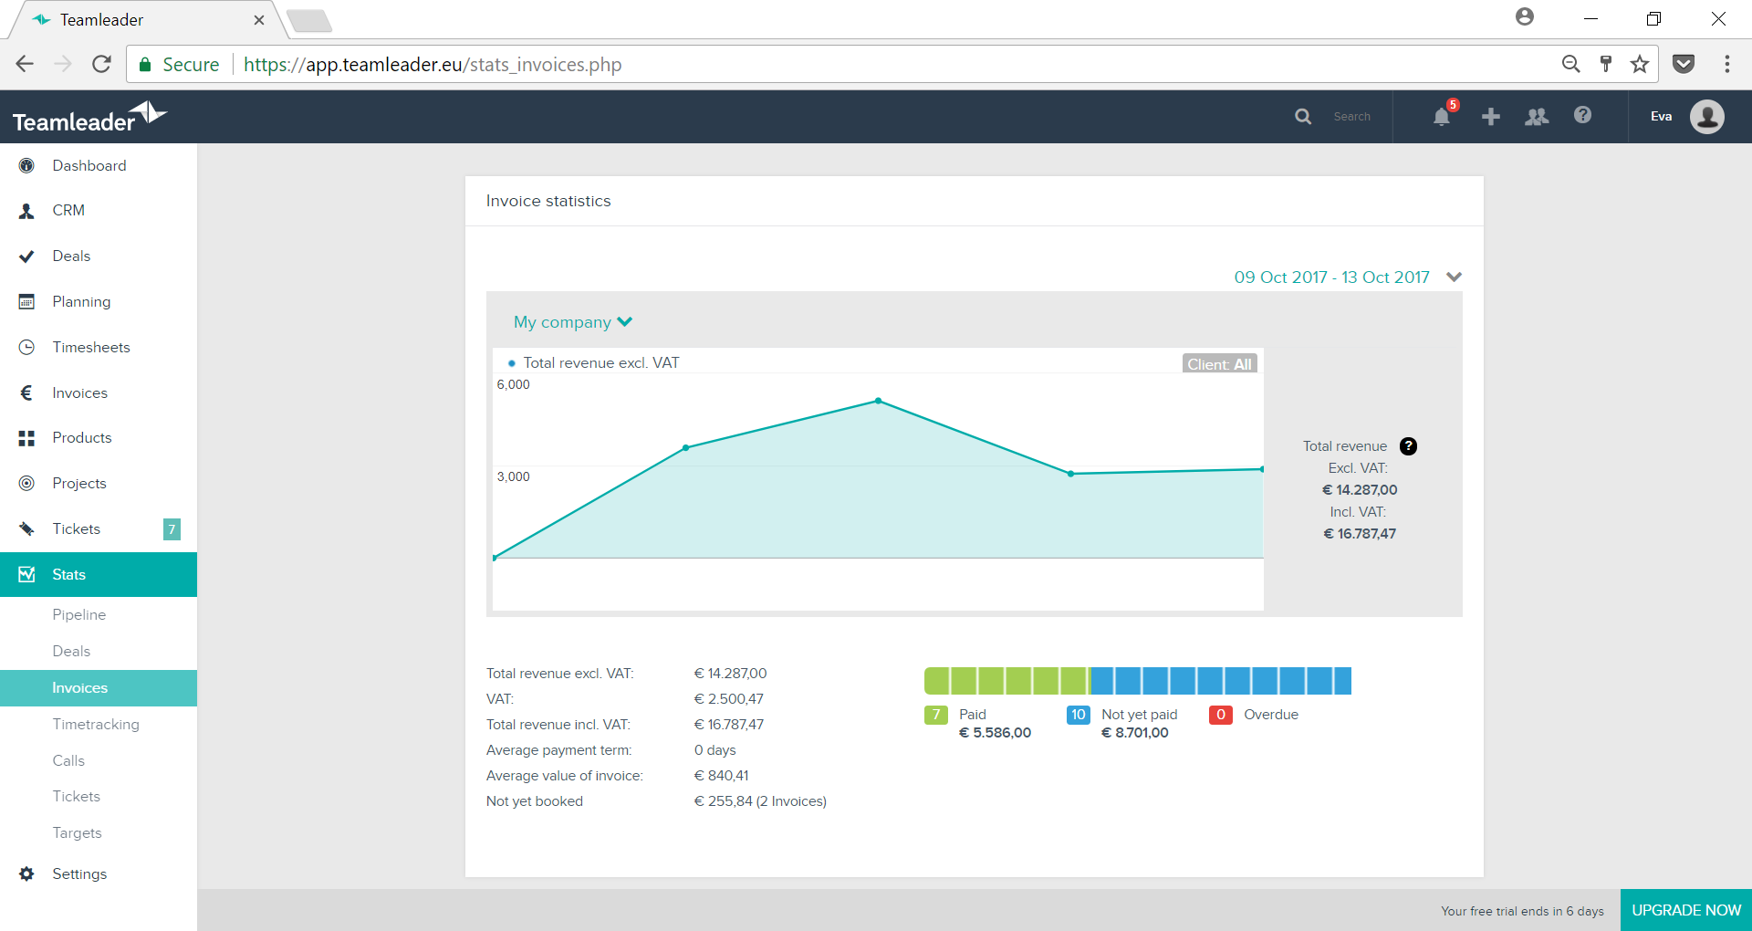Open the My company dropdown

(x=573, y=322)
